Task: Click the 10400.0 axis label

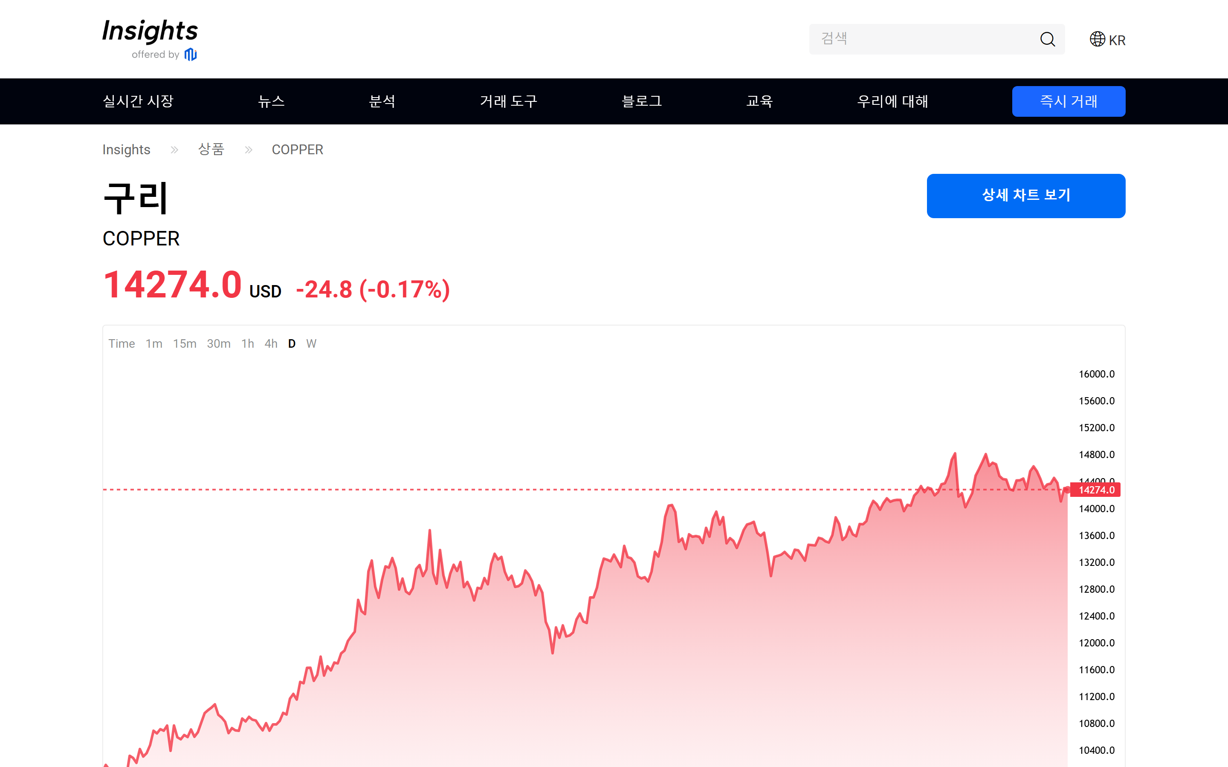Action: point(1097,751)
